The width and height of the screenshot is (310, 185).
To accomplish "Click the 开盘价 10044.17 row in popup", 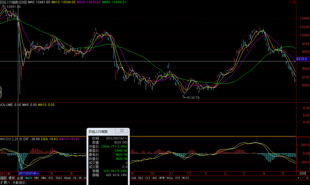I will (108, 146).
